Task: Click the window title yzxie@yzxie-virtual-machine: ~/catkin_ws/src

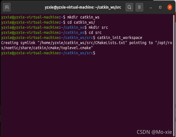Action: 83,7
